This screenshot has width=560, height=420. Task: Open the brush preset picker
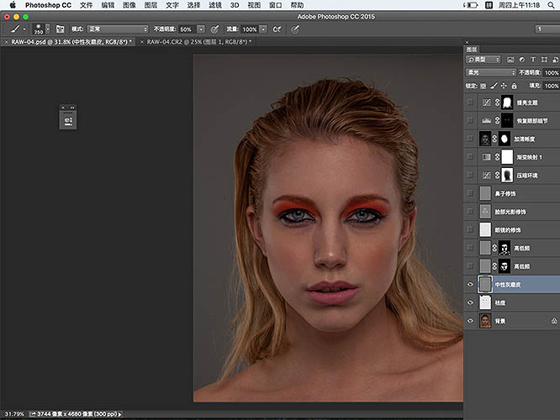click(x=39, y=29)
